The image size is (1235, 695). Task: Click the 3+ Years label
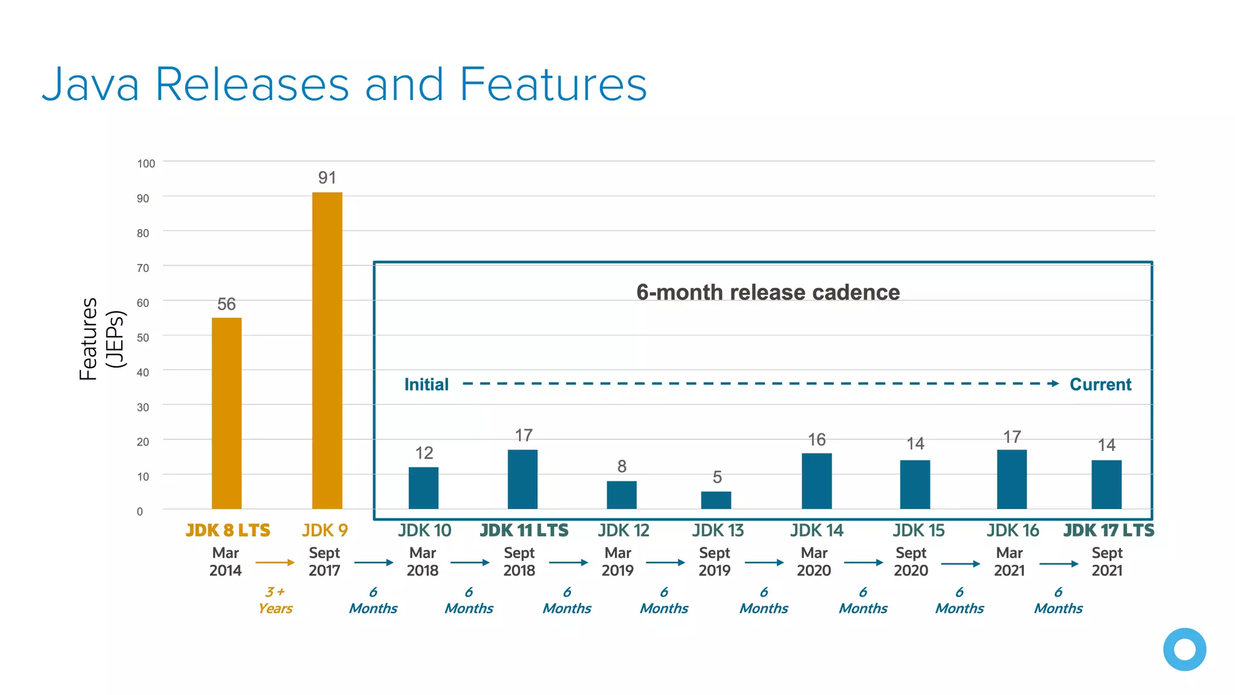[x=275, y=600]
